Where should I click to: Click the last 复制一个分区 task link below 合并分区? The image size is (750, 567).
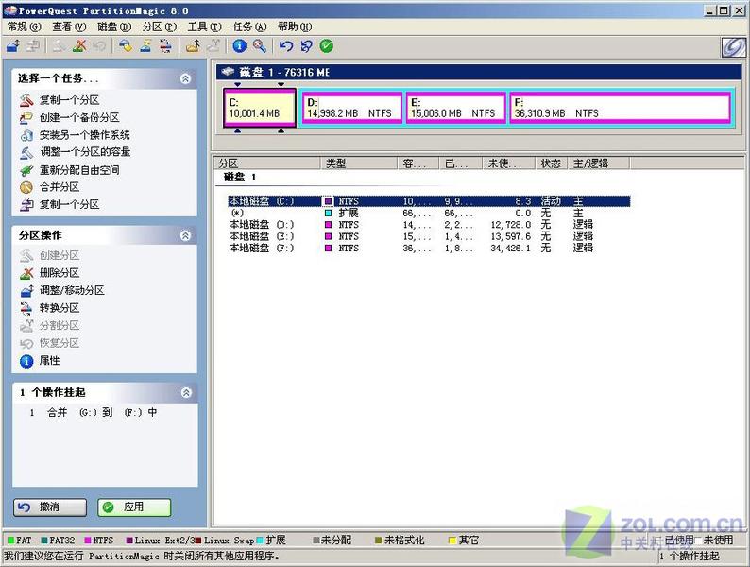(69, 204)
